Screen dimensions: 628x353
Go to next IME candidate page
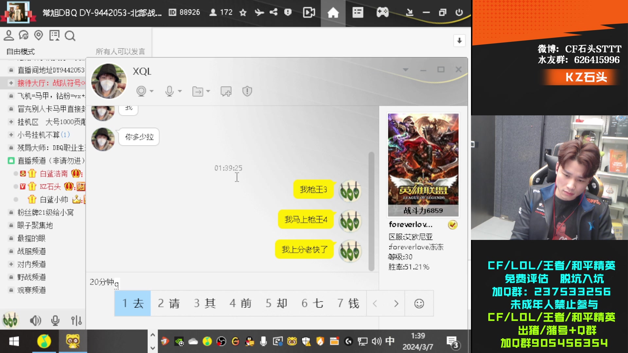pyautogui.click(x=396, y=304)
